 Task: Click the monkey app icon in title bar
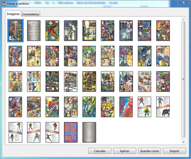tap(4, 4)
